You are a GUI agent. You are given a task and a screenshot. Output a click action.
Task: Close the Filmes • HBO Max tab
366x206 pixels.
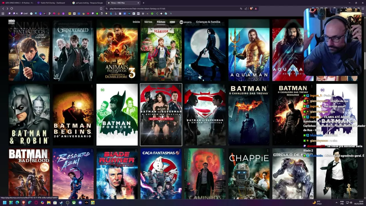[x=138, y=3]
